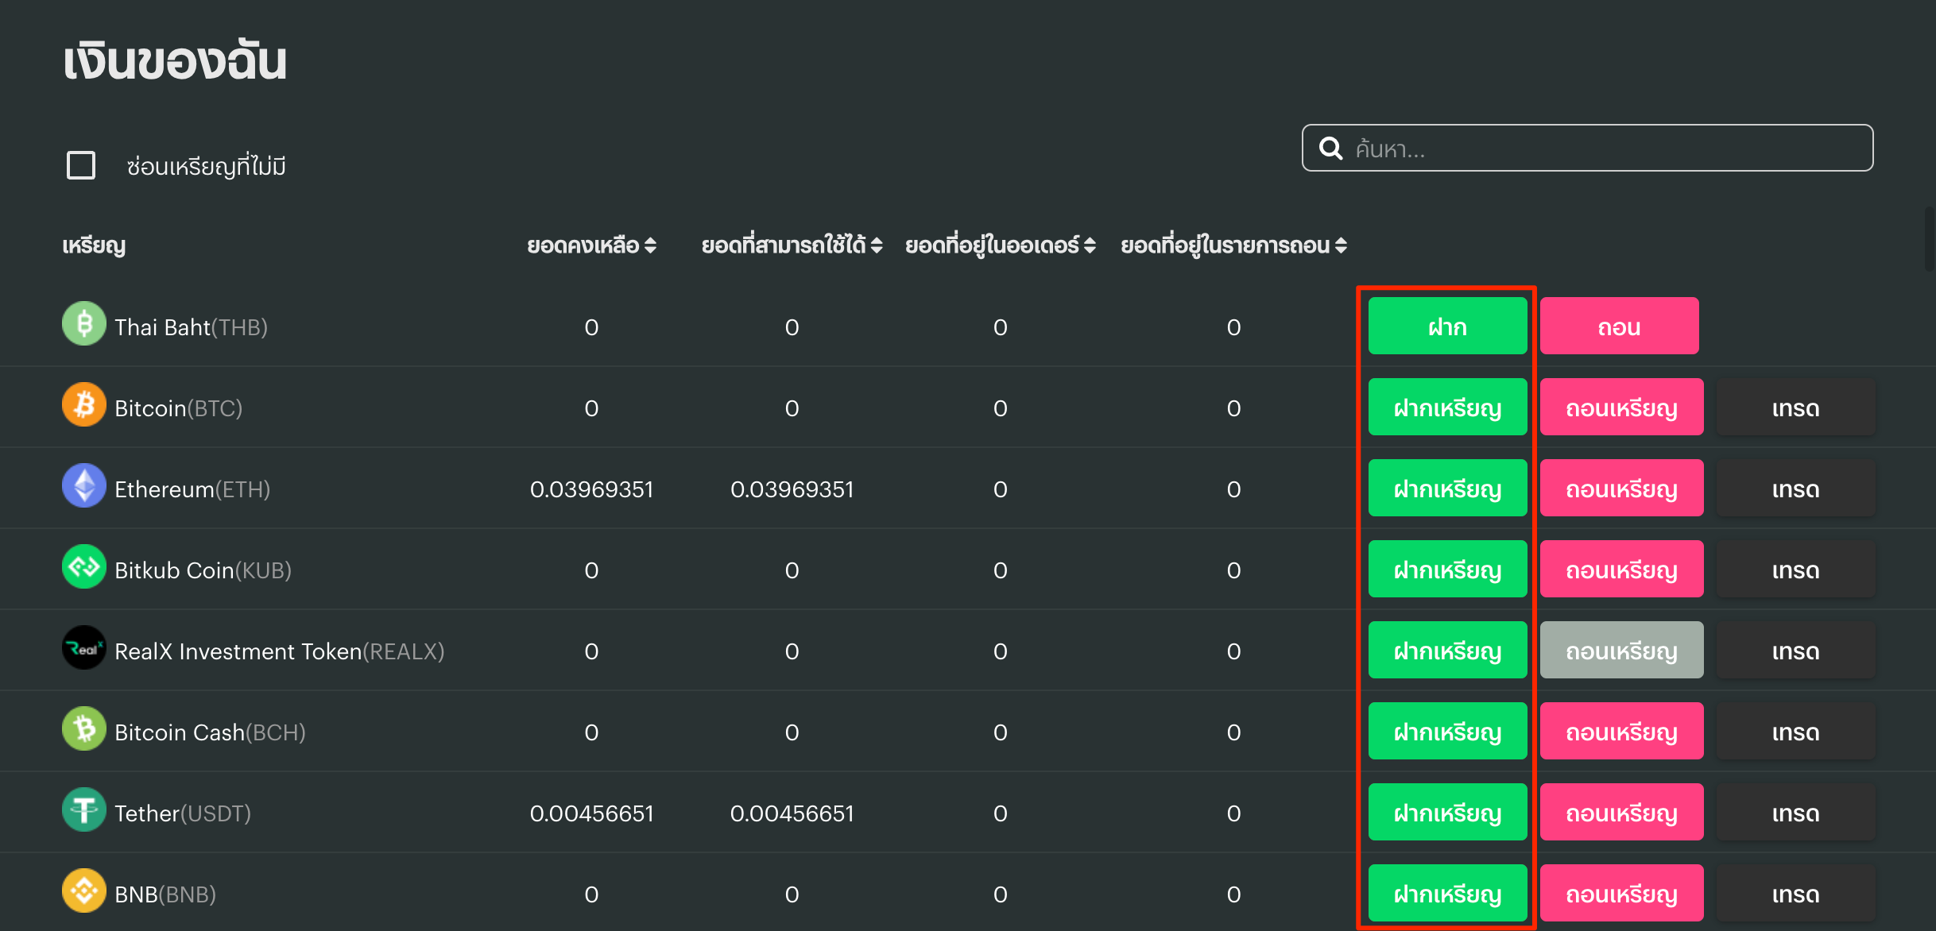Toggle the hide empty coins checkbox
The height and width of the screenshot is (931, 1936).
coord(81,165)
